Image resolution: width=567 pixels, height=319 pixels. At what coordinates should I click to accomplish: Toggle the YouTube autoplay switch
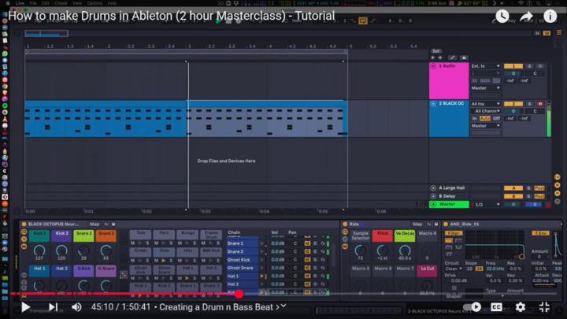(x=472, y=307)
